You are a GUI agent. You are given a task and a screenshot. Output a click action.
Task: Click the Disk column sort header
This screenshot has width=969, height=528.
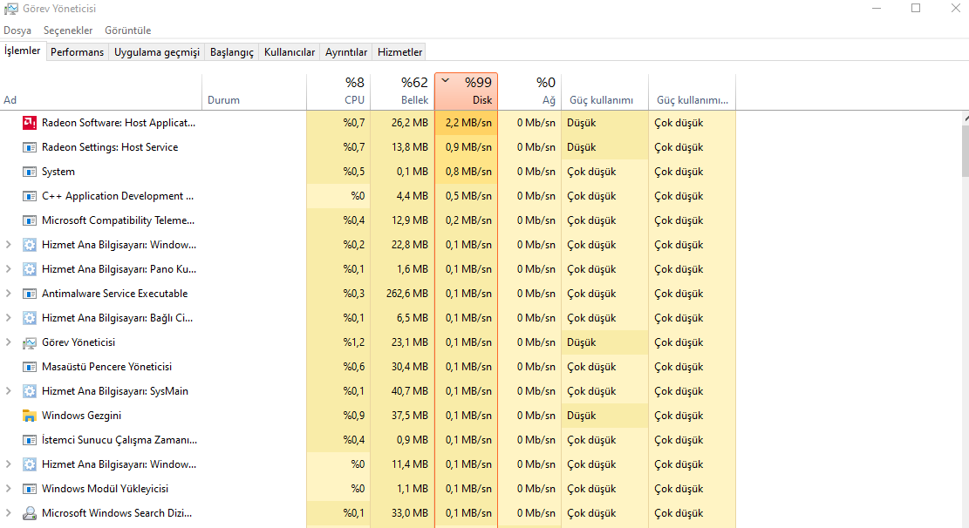click(466, 91)
